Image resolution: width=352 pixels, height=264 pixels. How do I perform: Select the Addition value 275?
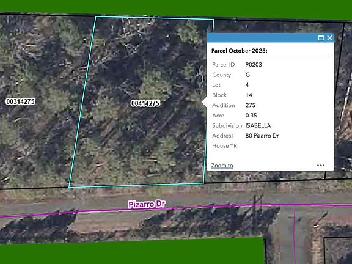[x=250, y=105]
